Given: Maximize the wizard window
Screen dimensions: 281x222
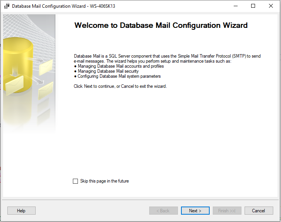Looking at the screenshot, I should (x=253, y=6).
